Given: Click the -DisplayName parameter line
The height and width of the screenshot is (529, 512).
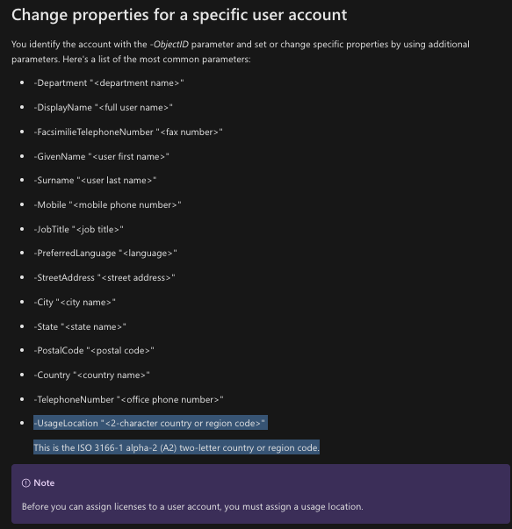Looking at the screenshot, I should [x=103, y=108].
